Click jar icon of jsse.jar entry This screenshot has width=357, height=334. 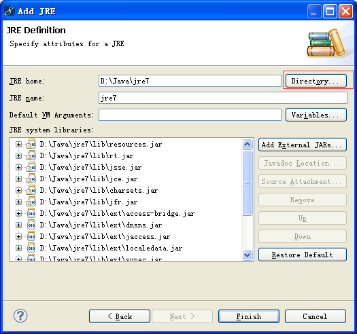[x=31, y=168]
